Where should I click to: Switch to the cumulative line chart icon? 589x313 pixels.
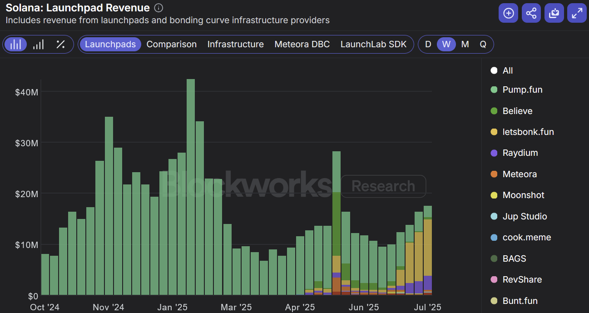click(39, 44)
